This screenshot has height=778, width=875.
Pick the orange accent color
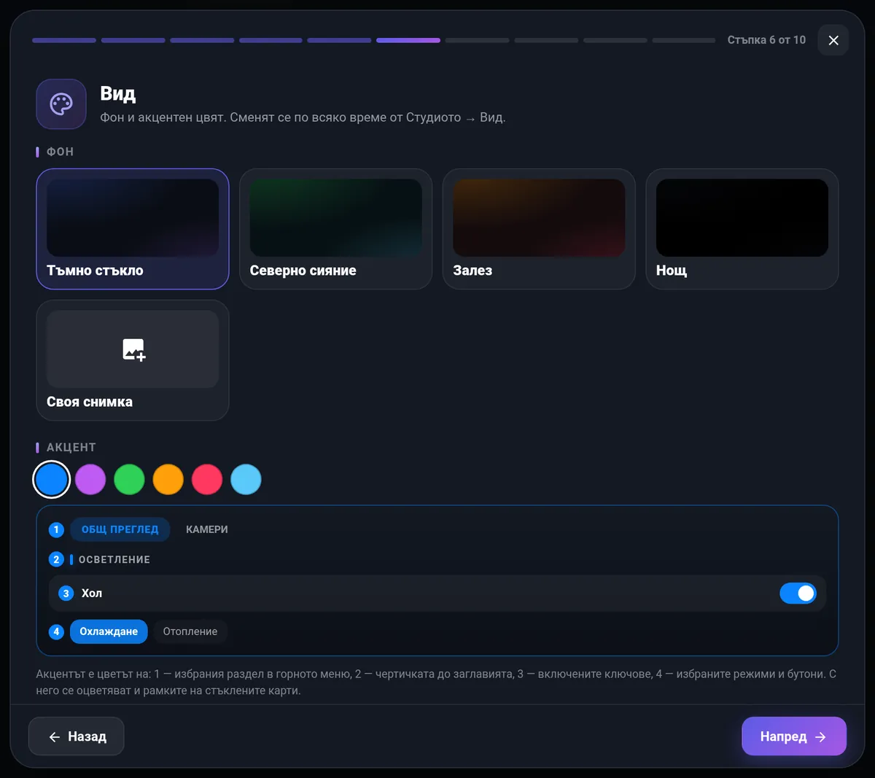tap(168, 480)
